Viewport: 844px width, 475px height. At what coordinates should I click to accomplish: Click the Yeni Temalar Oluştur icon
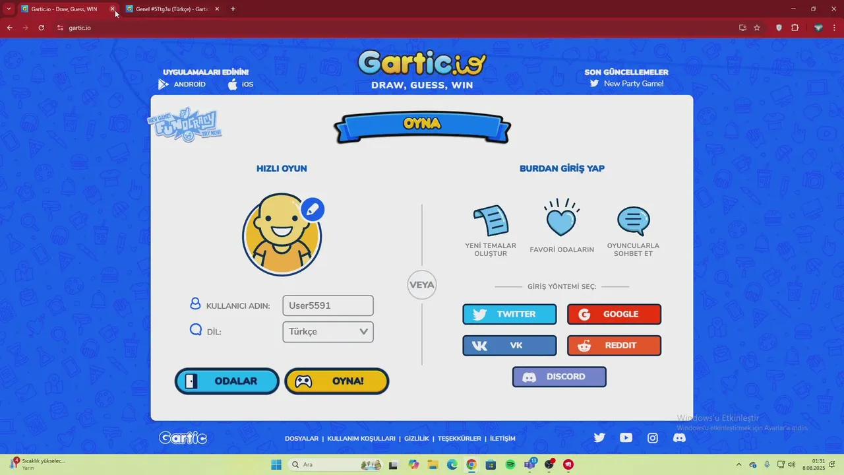(491, 220)
